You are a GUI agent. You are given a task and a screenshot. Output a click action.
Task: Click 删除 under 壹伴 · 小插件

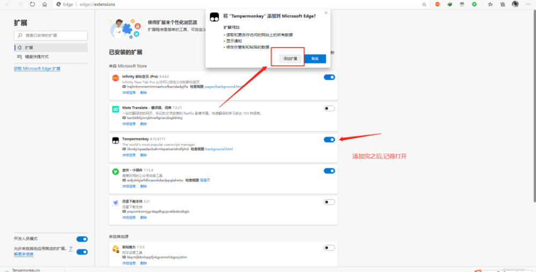pyautogui.click(x=143, y=186)
